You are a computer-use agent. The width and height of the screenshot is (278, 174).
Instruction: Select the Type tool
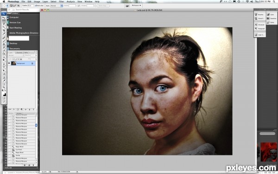coord(4,67)
